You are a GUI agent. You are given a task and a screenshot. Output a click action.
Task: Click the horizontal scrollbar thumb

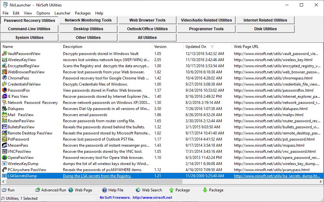pyautogui.click(x=94, y=182)
